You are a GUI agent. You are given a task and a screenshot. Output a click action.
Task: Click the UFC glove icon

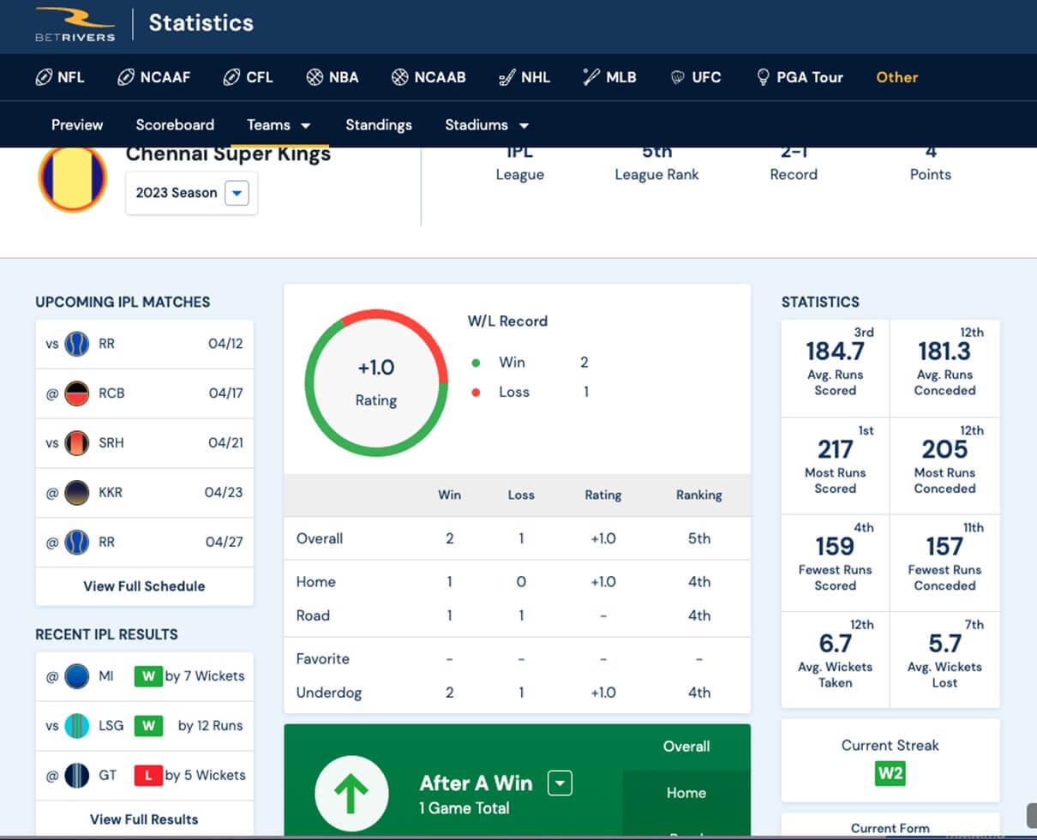pyautogui.click(x=677, y=77)
